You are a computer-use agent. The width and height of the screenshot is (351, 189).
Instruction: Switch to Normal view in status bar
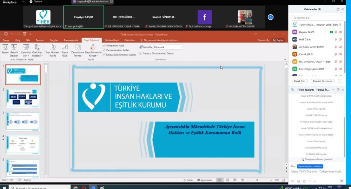(x=220, y=180)
